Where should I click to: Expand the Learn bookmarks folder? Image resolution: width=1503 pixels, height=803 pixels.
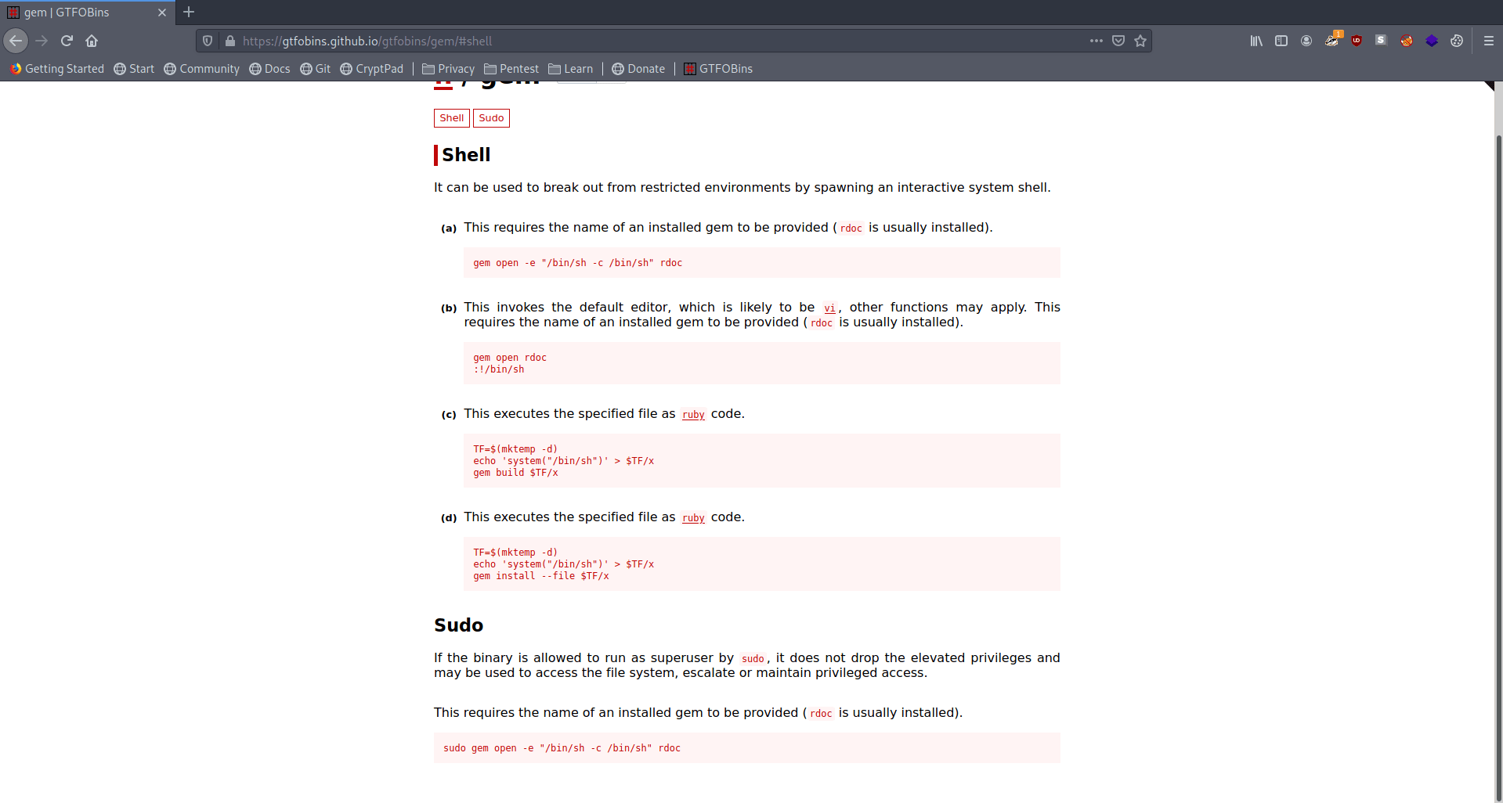tap(570, 69)
